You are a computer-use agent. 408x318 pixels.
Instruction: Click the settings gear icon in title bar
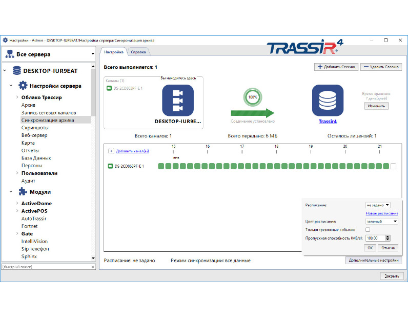click(5, 40)
